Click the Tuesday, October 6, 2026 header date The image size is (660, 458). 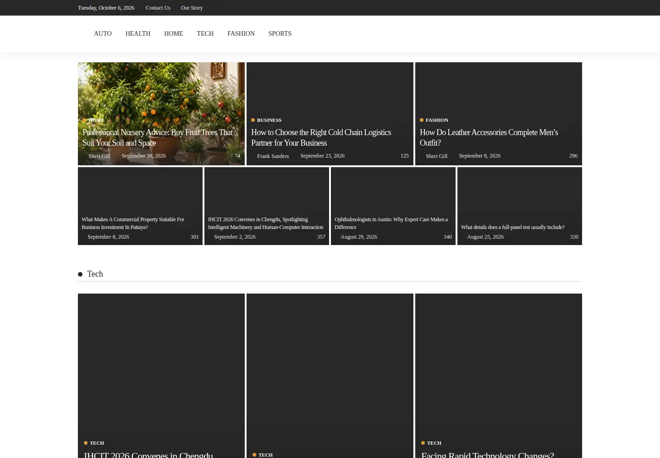106,8
